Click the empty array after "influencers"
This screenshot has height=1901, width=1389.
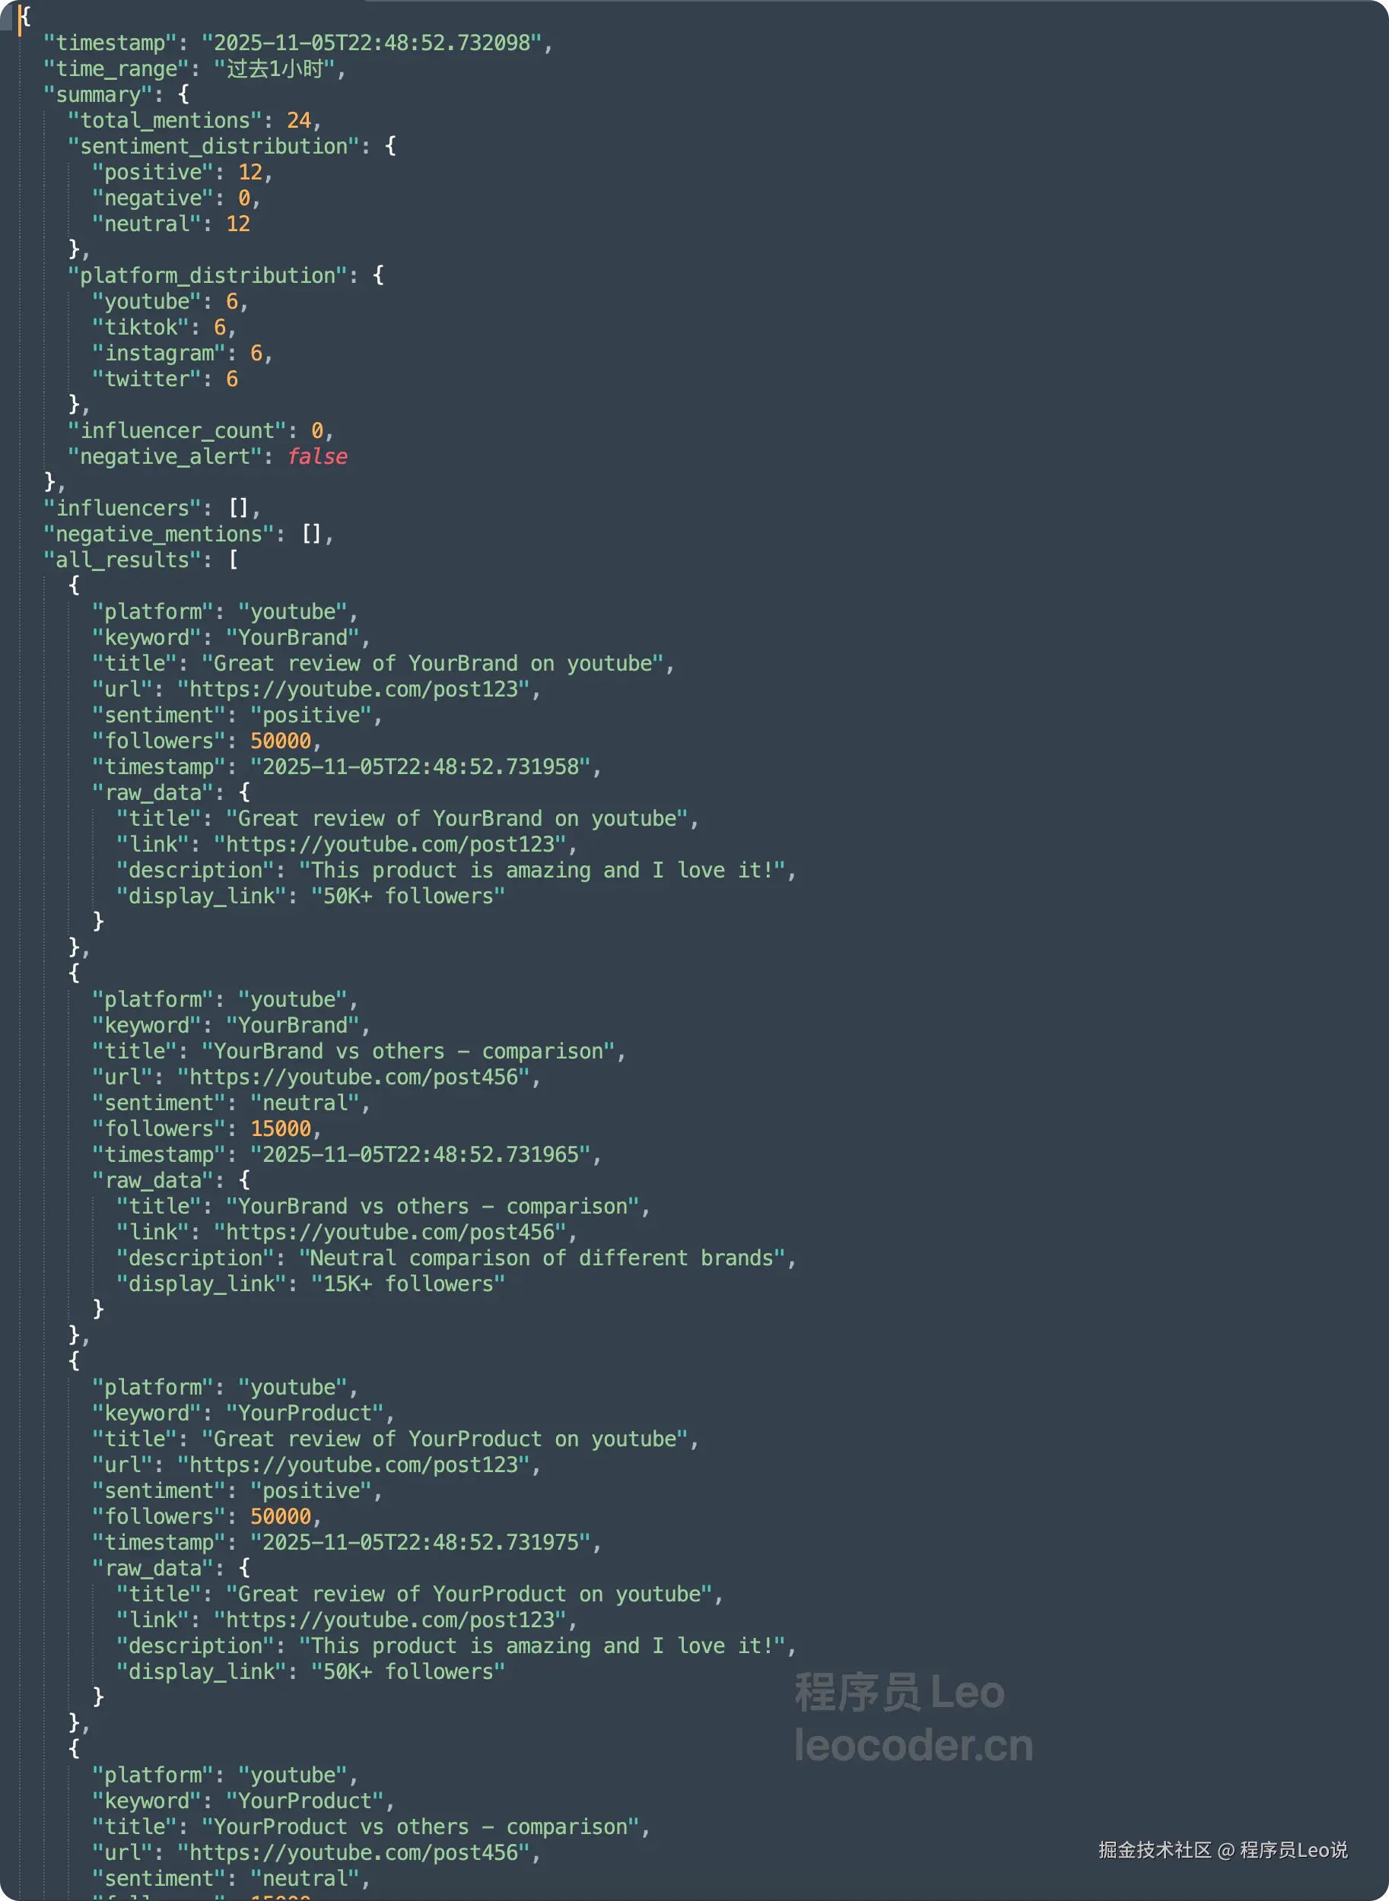tap(240, 509)
